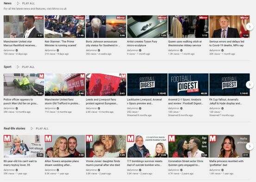Open the Mafia princess video thumbnail

pos(230,146)
